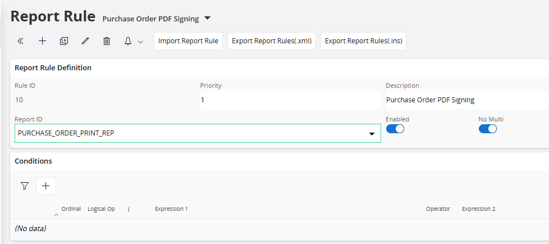Toggle the Enabled switch off
549x244 pixels.
coord(395,129)
